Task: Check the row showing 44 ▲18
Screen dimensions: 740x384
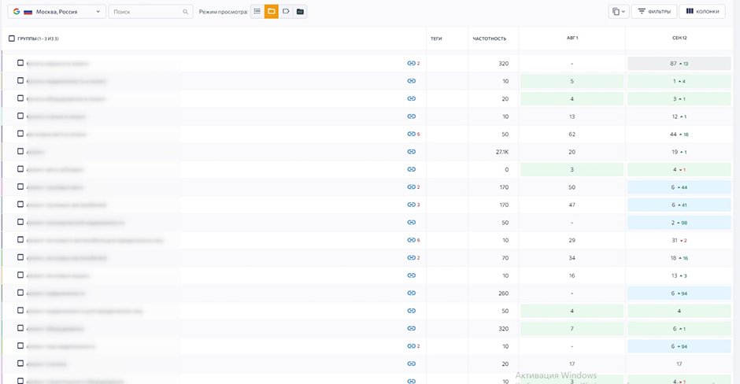Action: [20, 134]
